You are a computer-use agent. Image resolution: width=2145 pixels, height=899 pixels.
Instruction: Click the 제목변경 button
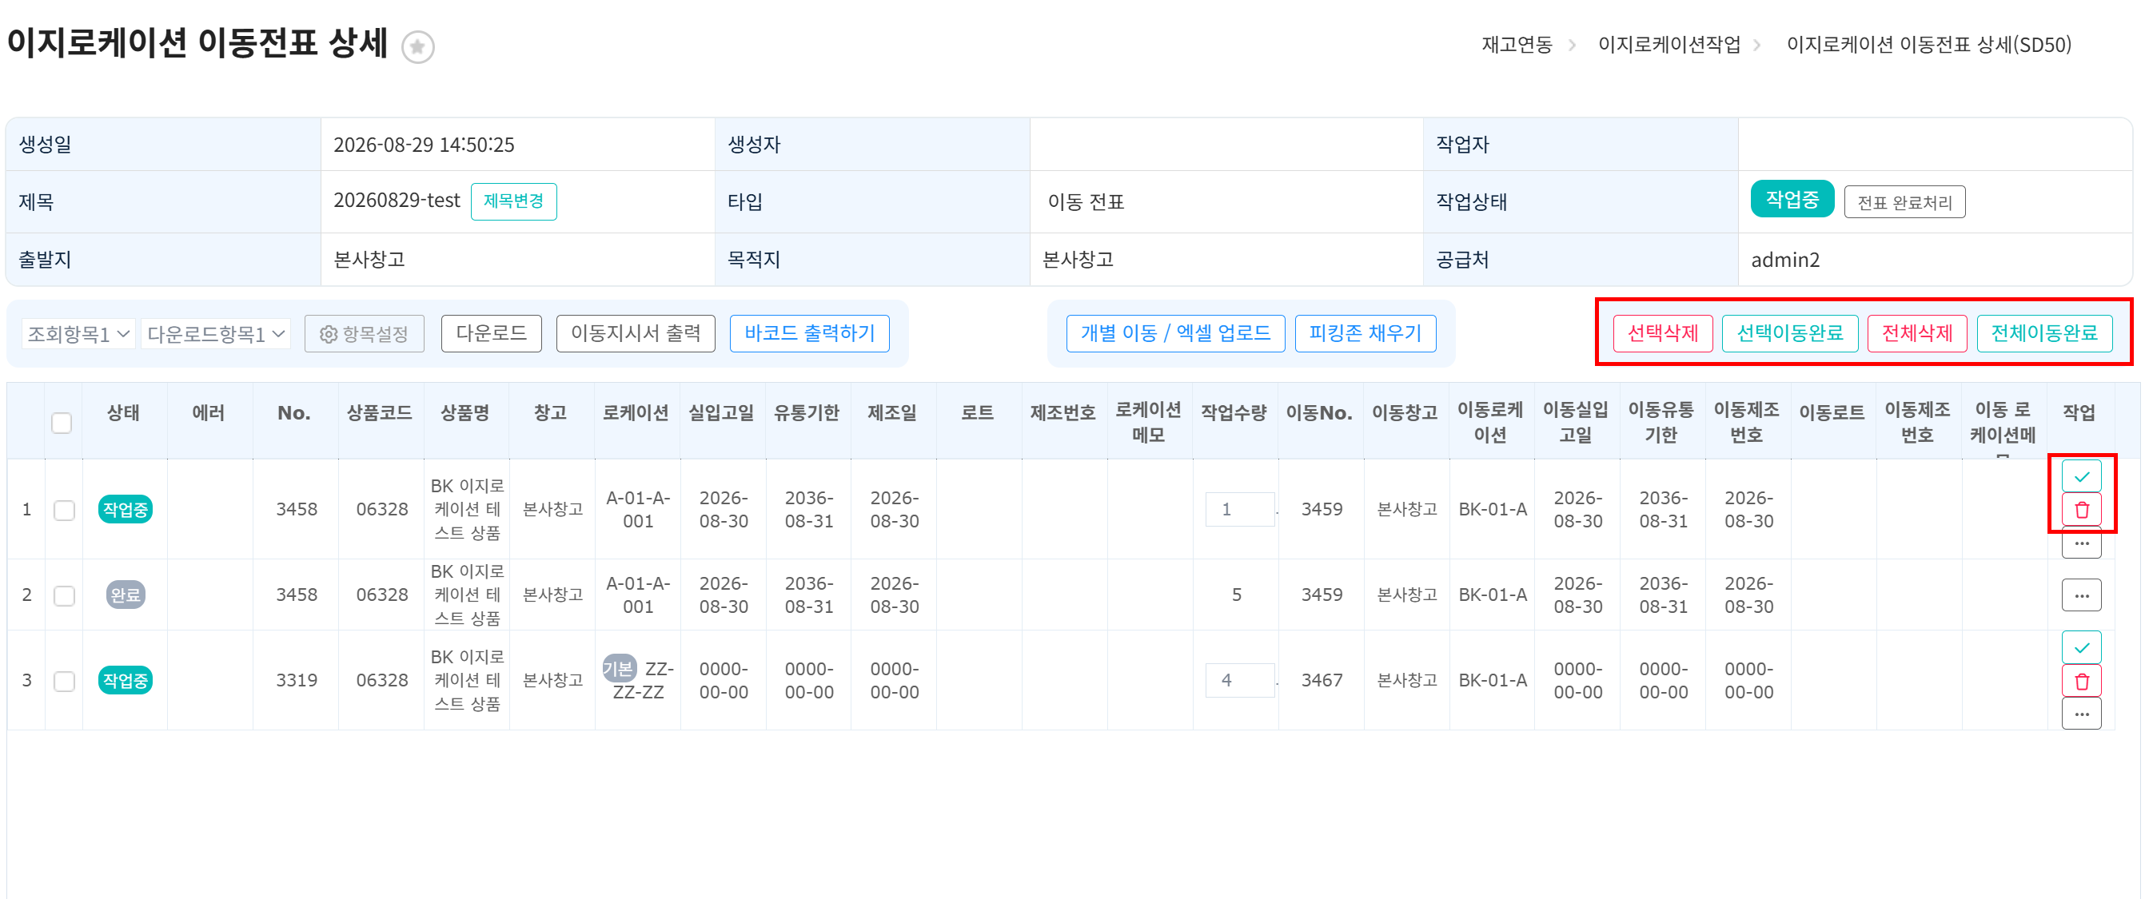[x=513, y=201]
